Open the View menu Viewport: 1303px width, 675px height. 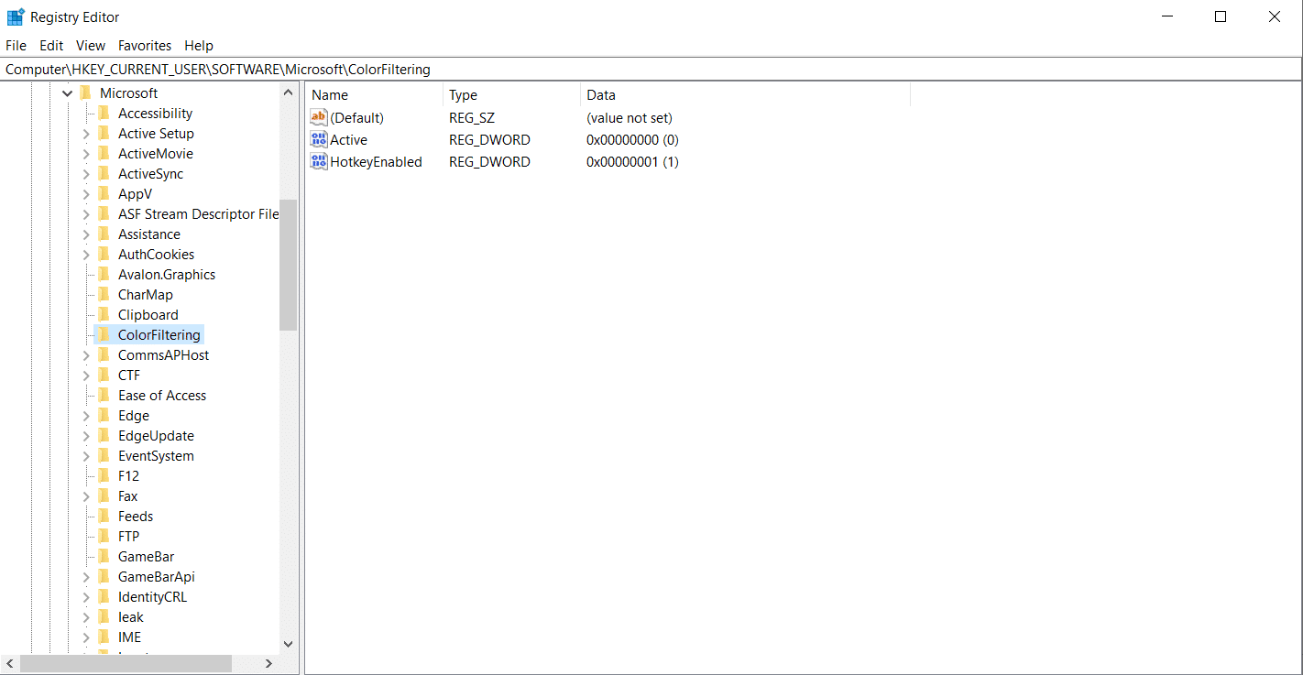click(x=91, y=45)
